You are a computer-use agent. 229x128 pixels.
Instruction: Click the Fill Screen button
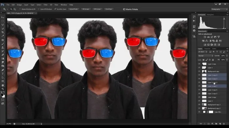[x=97, y=9]
